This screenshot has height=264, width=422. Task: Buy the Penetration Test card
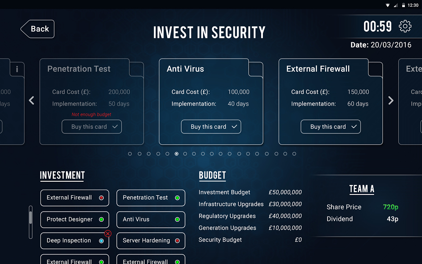(91, 127)
